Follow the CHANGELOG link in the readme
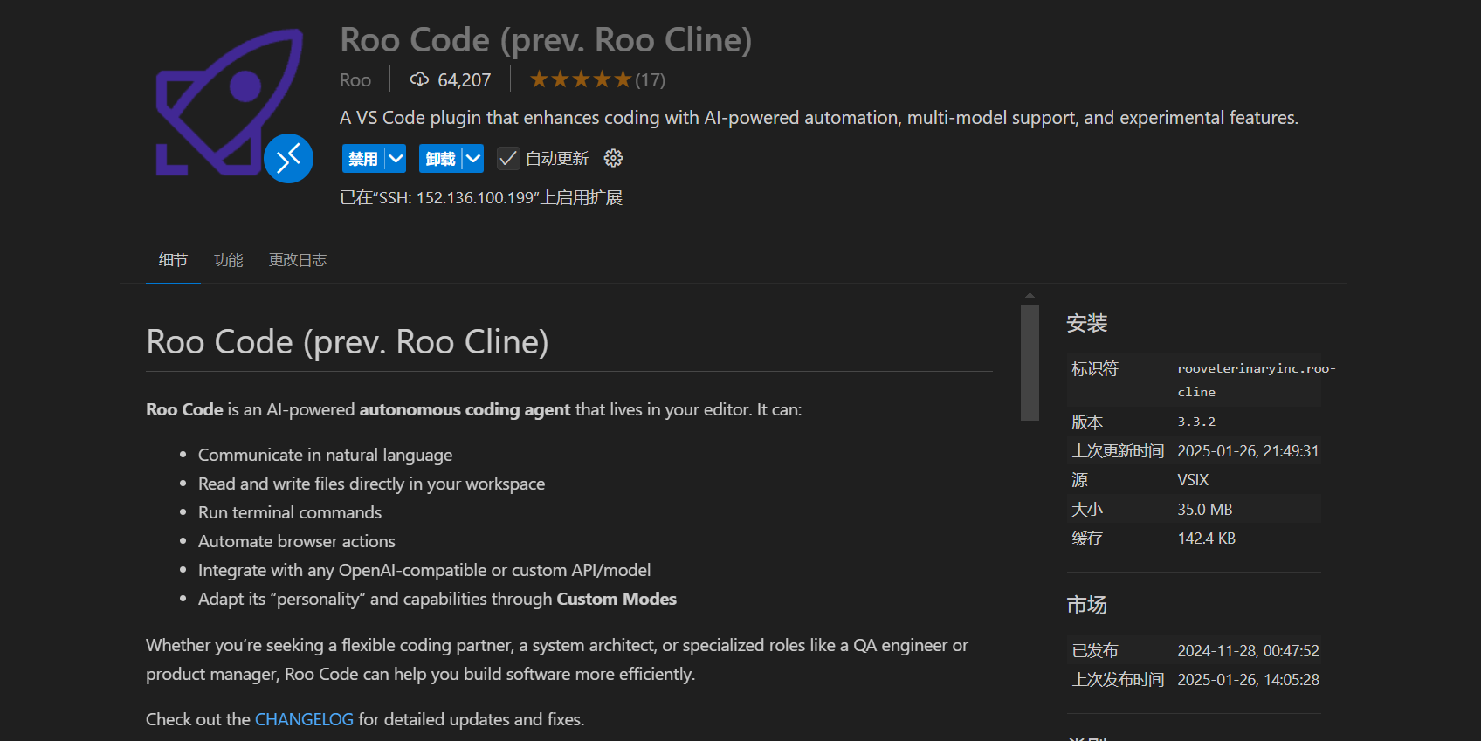1481x741 pixels. tap(304, 719)
